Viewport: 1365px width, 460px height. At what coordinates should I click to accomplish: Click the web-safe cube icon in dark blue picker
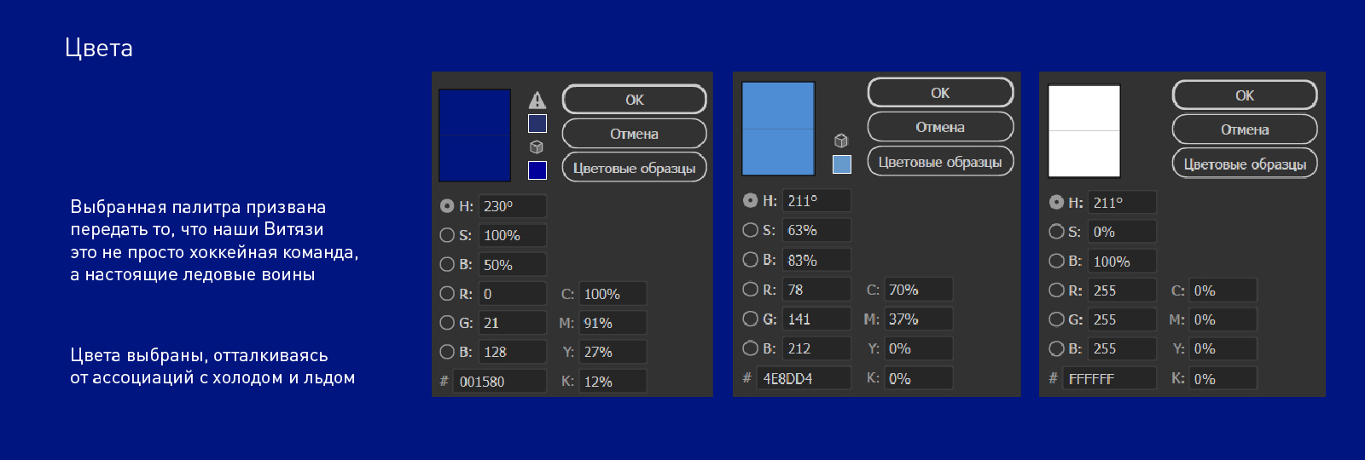coord(537,147)
